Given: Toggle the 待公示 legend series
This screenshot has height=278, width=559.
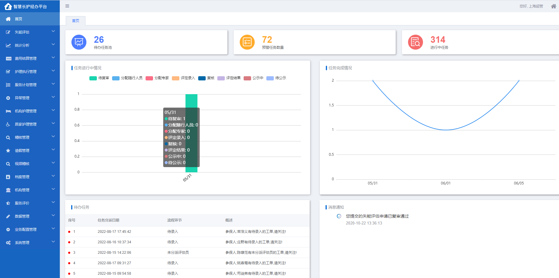Looking at the screenshot, I should pos(276,78).
